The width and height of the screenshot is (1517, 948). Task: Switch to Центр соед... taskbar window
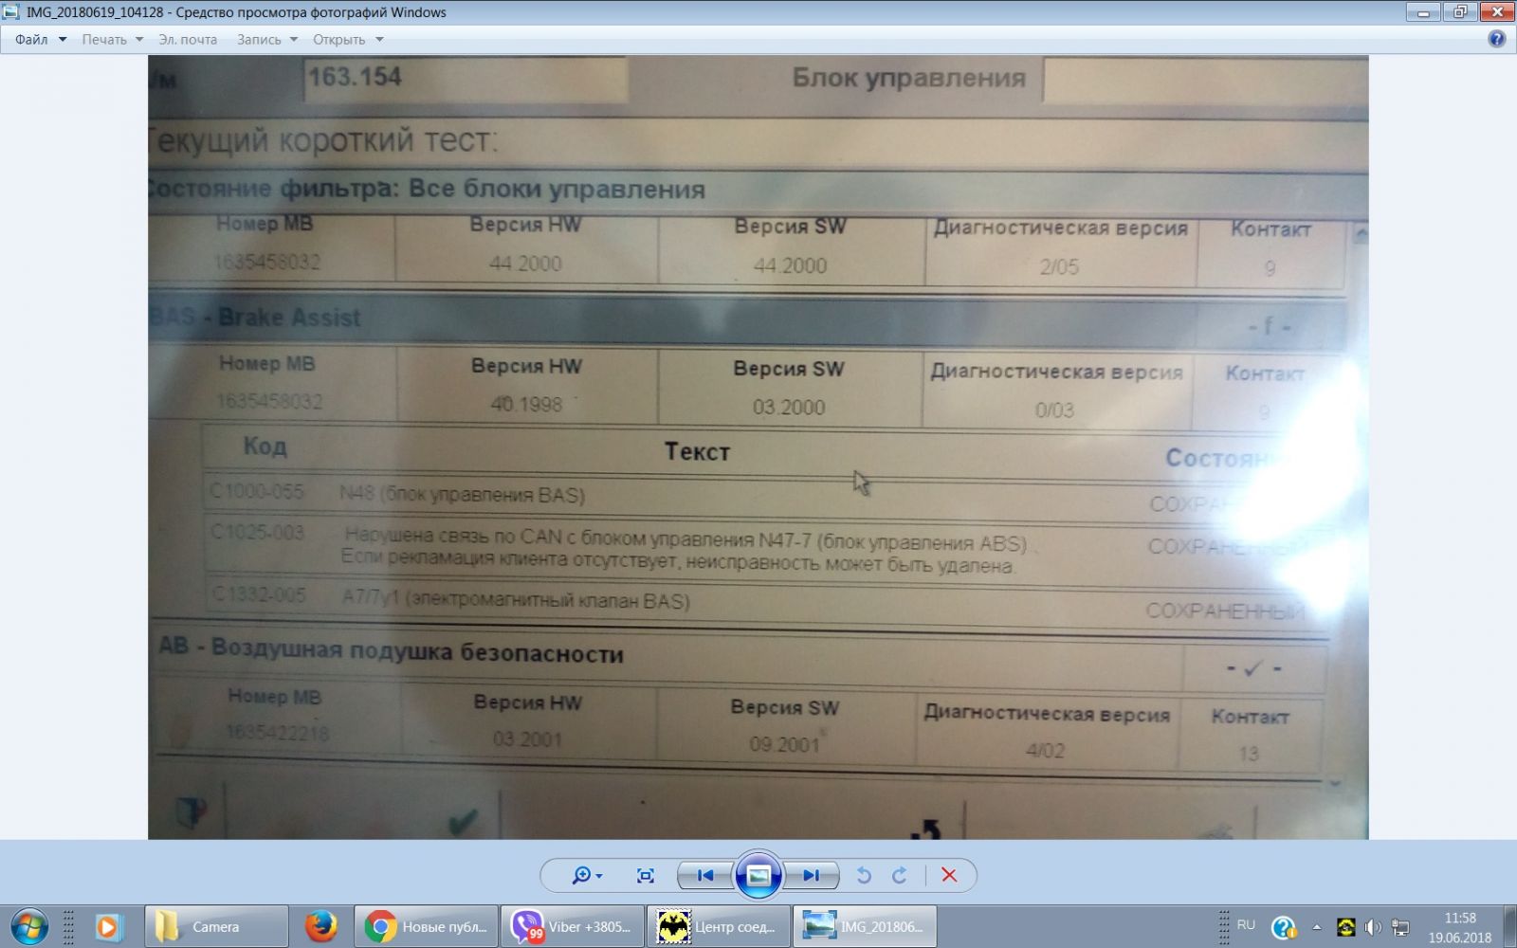pyautogui.click(x=718, y=926)
